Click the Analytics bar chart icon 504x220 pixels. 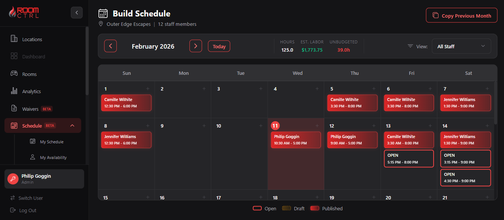coord(14,91)
